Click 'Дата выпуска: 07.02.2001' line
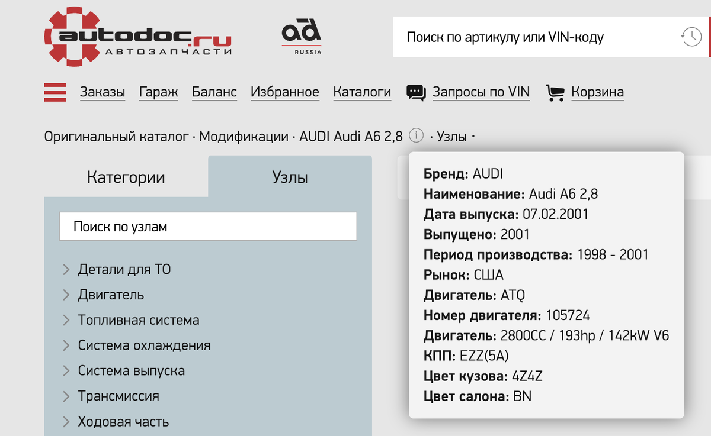Viewport: 711px width, 436px height. [506, 214]
